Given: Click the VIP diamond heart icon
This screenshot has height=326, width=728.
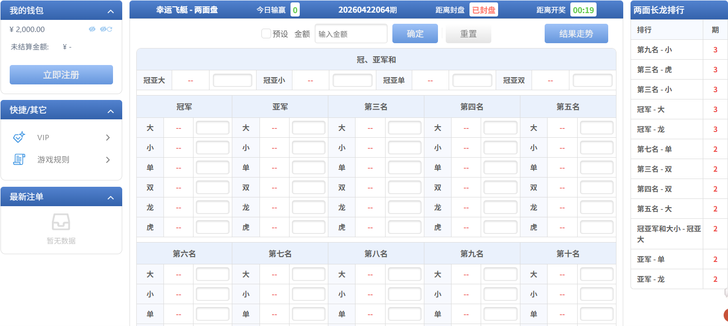Looking at the screenshot, I should pyautogui.click(x=19, y=137).
